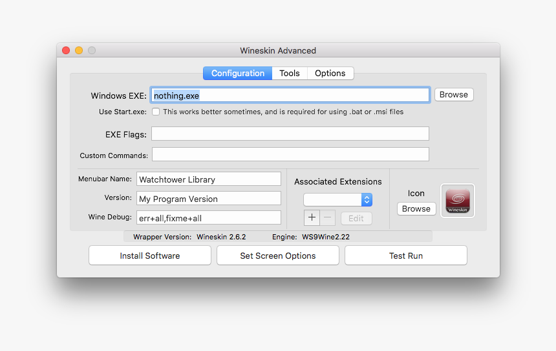Switch to the Configuration tab
The height and width of the screenshot is (351, 556).
click(237, 74)
